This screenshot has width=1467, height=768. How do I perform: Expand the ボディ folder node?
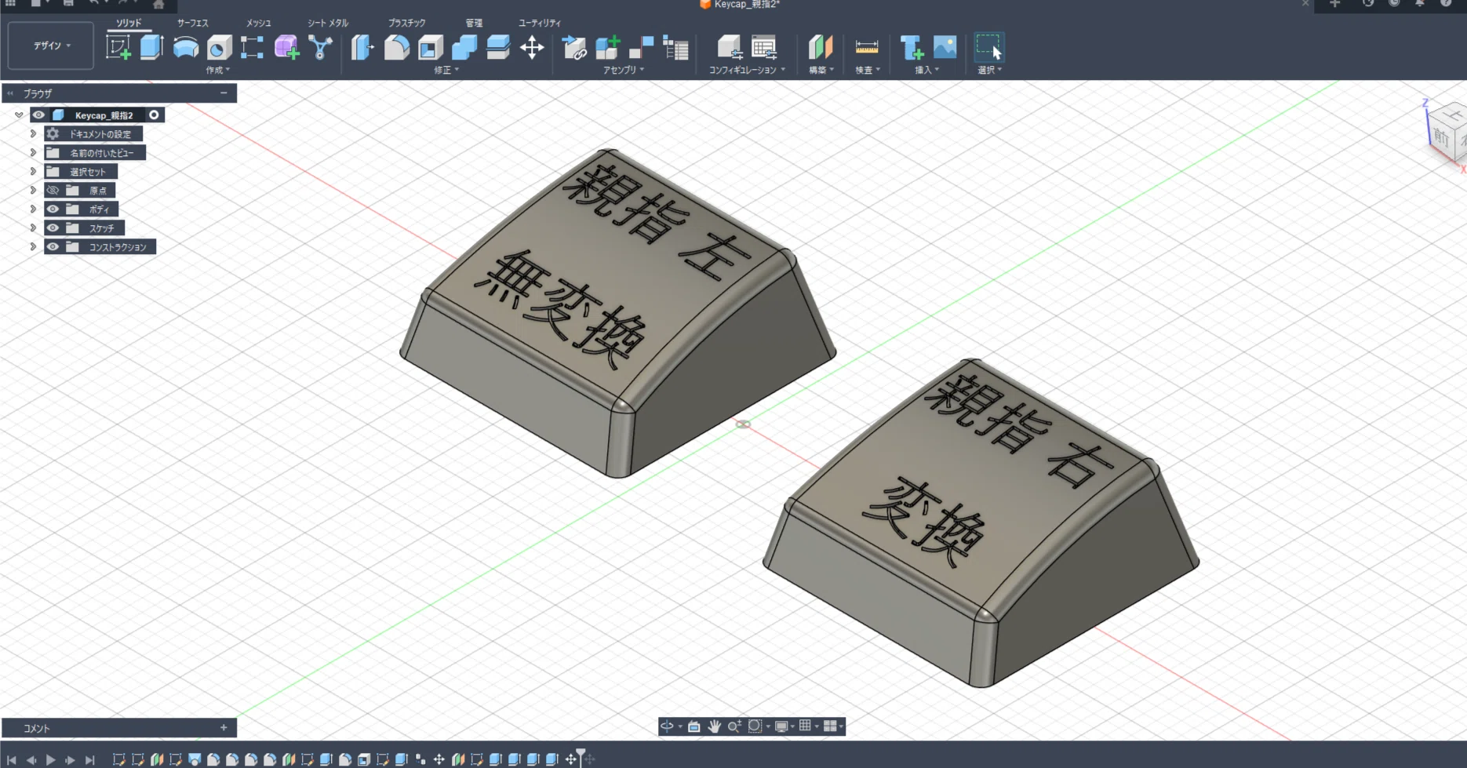point(33,209)
